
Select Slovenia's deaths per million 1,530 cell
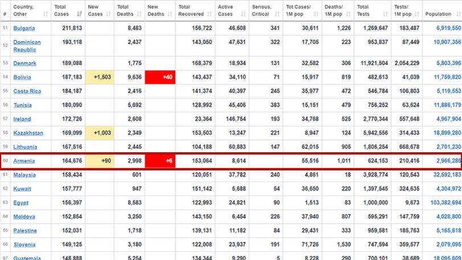(338, 245)
